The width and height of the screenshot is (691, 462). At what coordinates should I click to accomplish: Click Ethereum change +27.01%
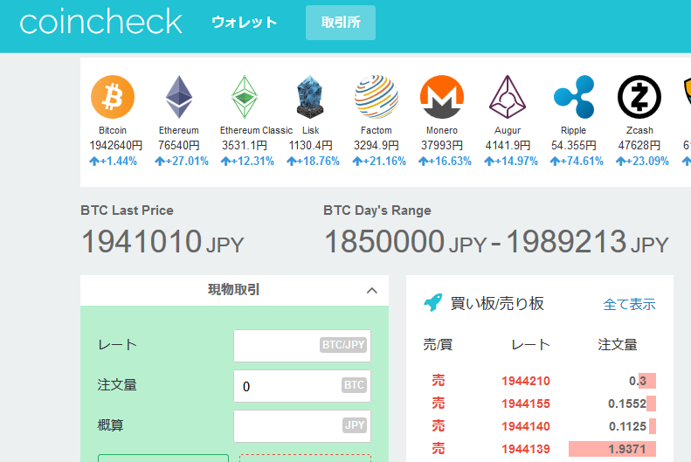point(182,162)
